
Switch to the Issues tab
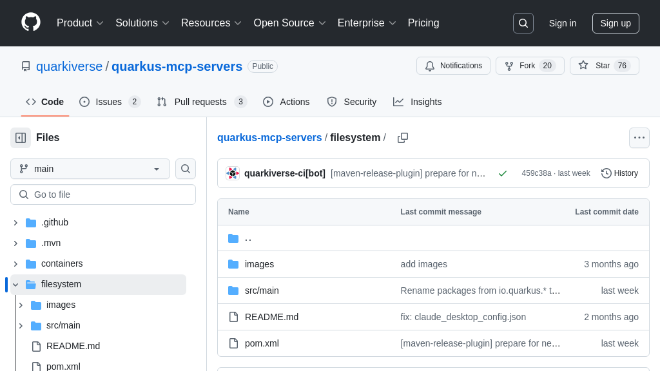tap(110, 102)
